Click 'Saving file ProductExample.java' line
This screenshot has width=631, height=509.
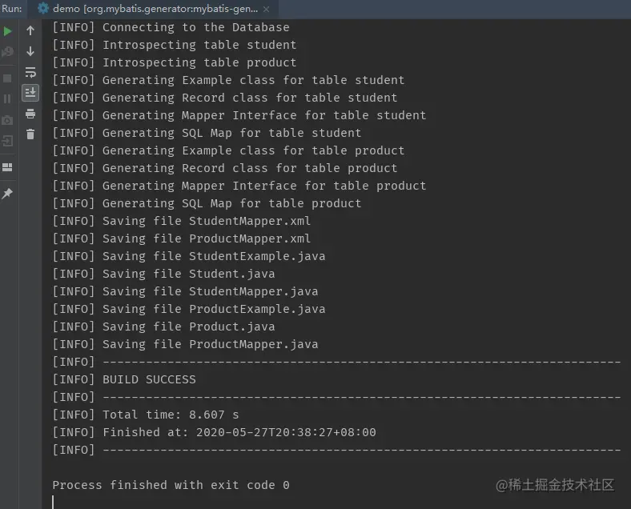(x=189, y=309)
